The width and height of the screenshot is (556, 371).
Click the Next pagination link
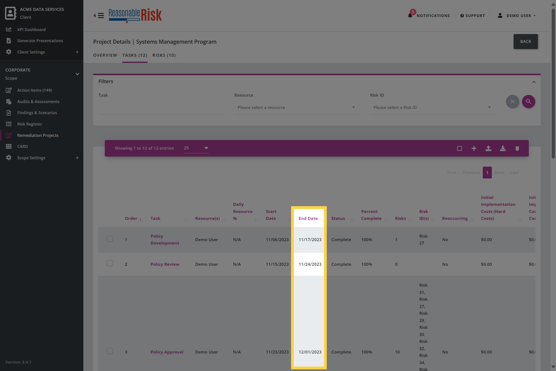click(499, 173)
